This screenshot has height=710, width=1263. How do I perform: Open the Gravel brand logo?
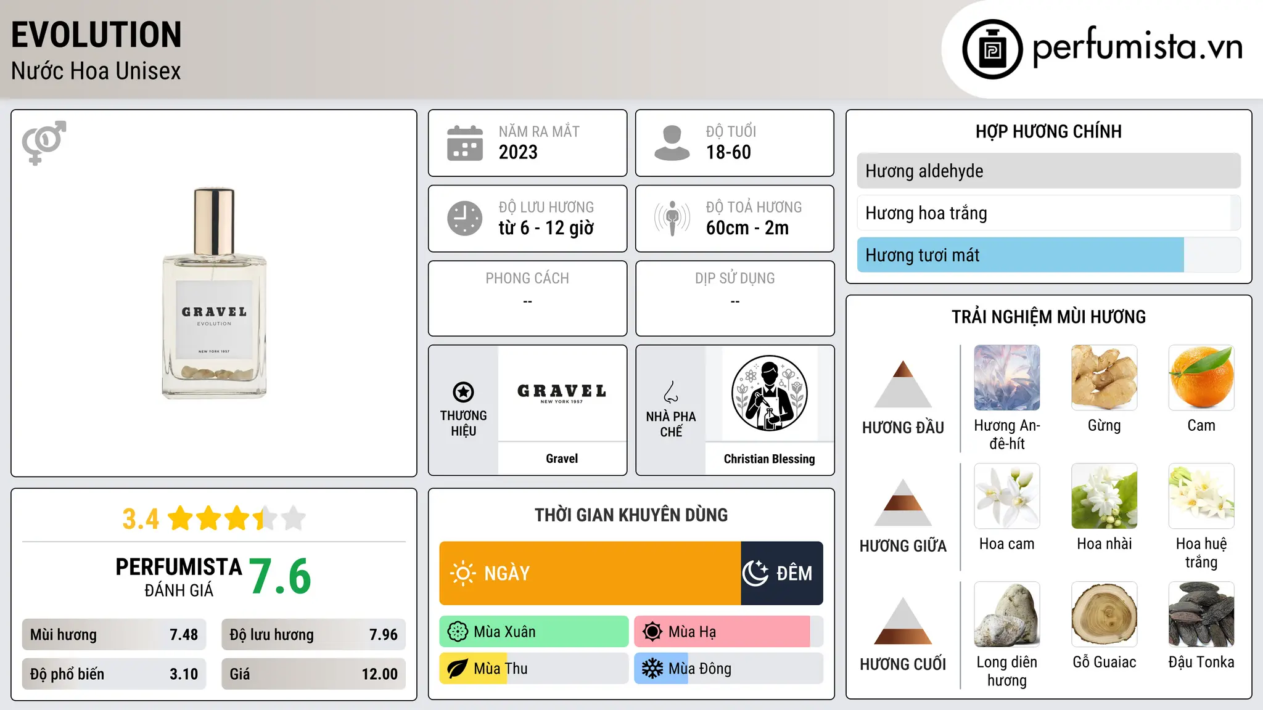tap(562, 393)
